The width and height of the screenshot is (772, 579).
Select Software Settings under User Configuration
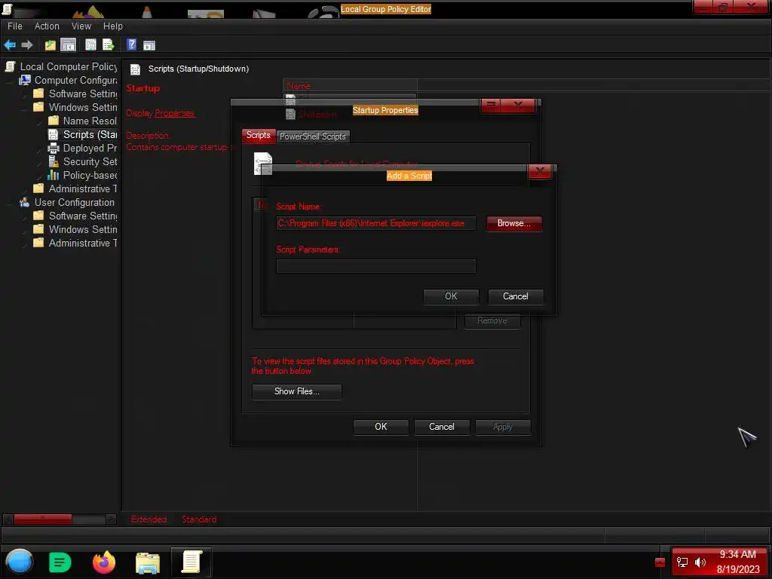click(x=83, y=216)
